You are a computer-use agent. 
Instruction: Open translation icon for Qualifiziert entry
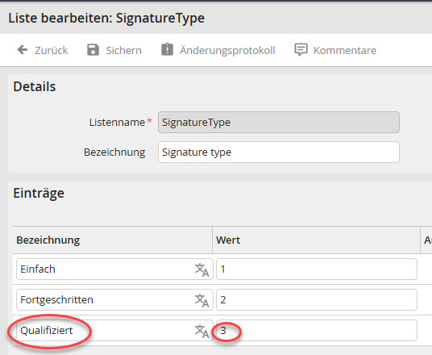point(201,331)
